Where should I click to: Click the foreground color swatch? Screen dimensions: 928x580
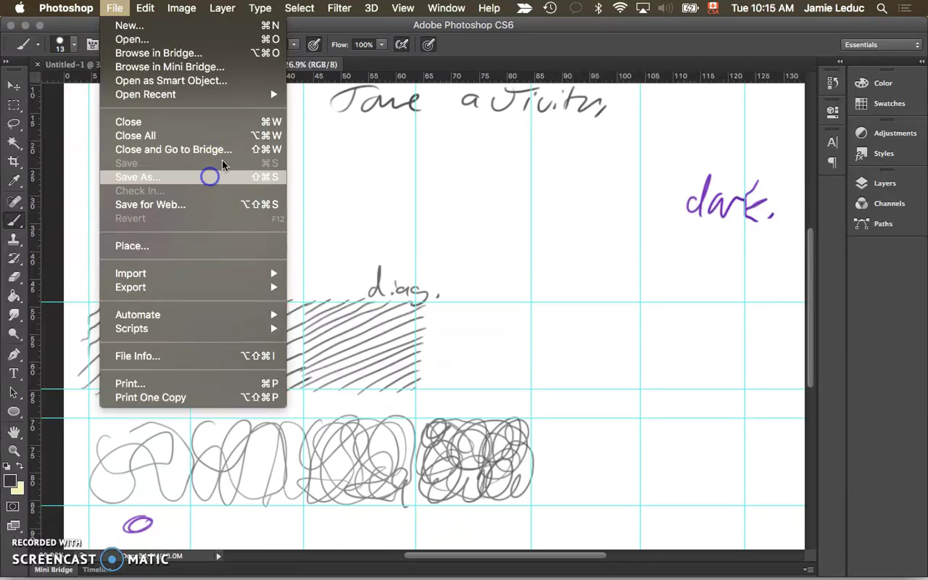(x=10, y=481)
